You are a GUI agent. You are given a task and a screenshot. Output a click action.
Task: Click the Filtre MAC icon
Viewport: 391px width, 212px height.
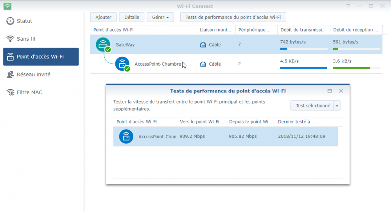point(10,92)
